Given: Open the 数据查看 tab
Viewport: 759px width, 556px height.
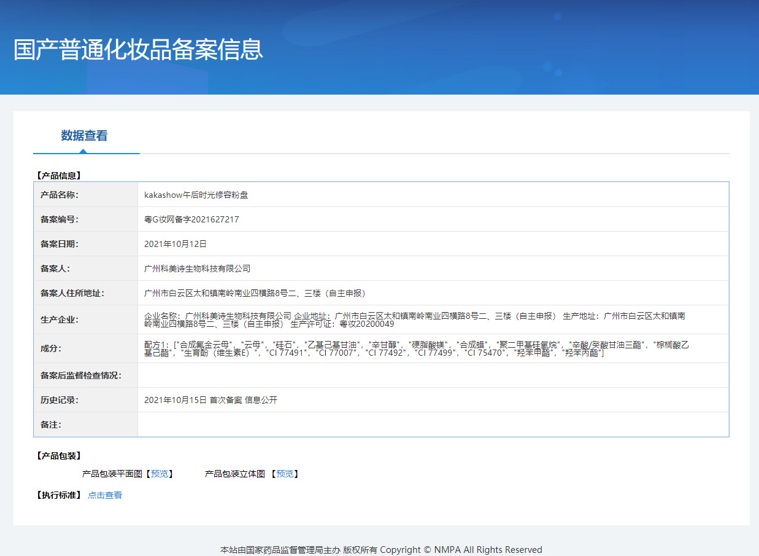Looking at the screenshot, I should coord(85,136).
